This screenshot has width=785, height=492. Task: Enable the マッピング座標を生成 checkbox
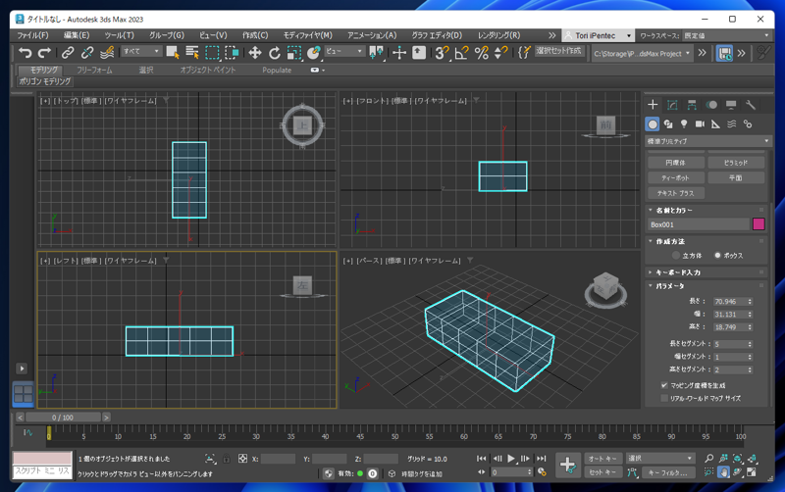point(664,386)
